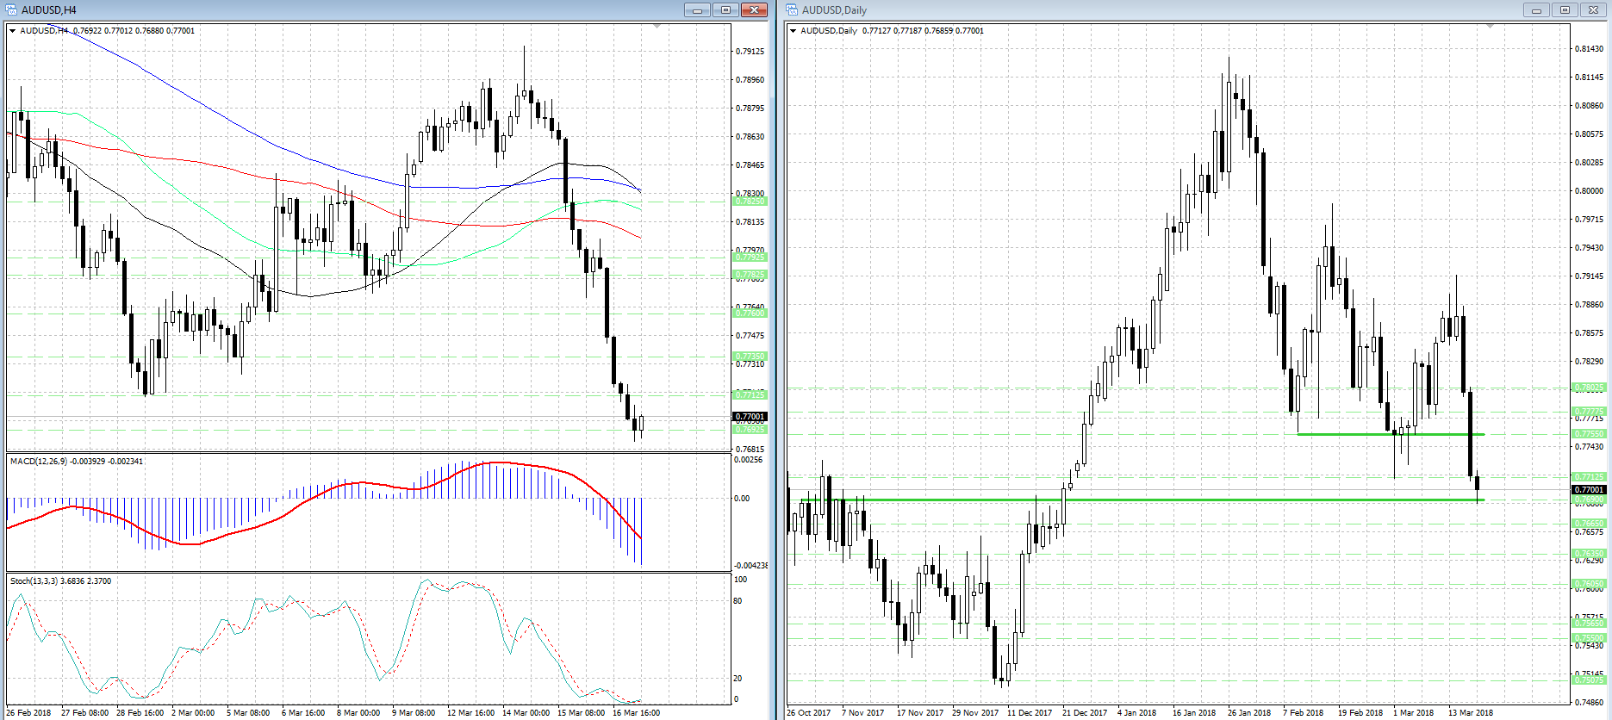Maximize the AUDUSD,Daily chart window
Screen dimensions: 1612x720
tap(1565, 9)
